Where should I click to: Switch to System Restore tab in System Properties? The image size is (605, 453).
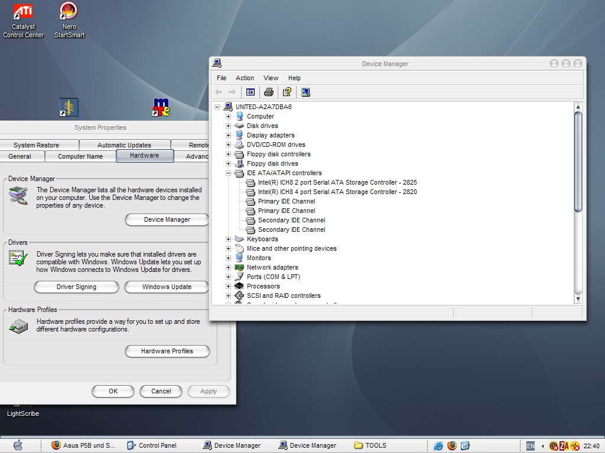36,145
